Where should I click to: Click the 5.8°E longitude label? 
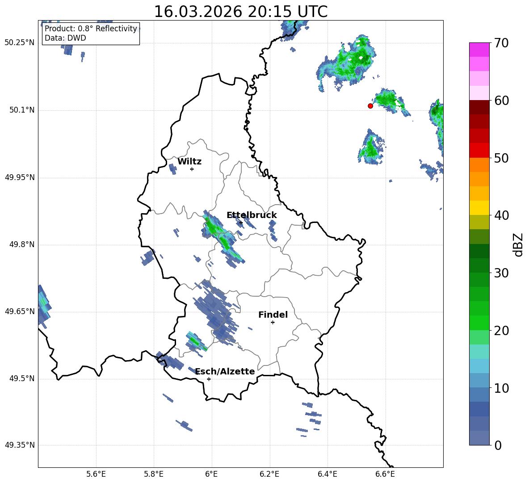tap(154, 474)
